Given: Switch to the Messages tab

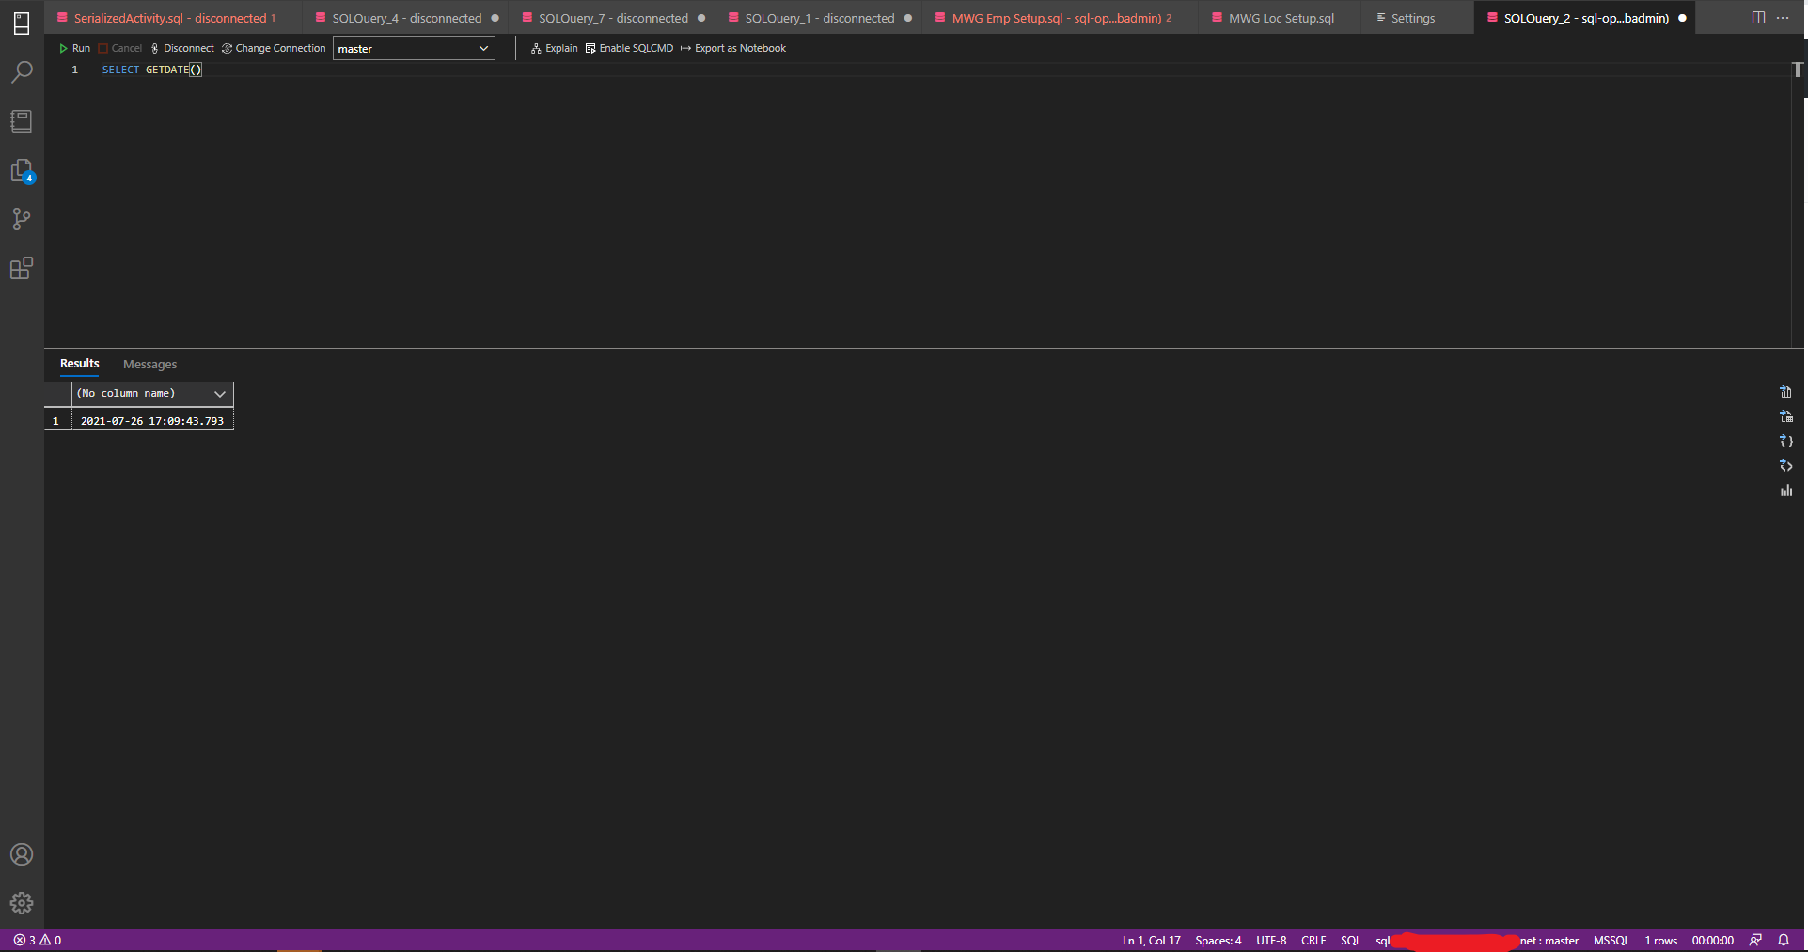Looking at the screenshot, I should (149, 364).
